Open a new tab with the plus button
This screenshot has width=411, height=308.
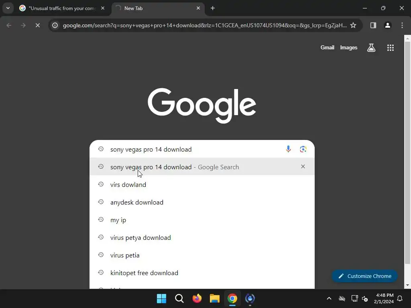click(213, 8)
